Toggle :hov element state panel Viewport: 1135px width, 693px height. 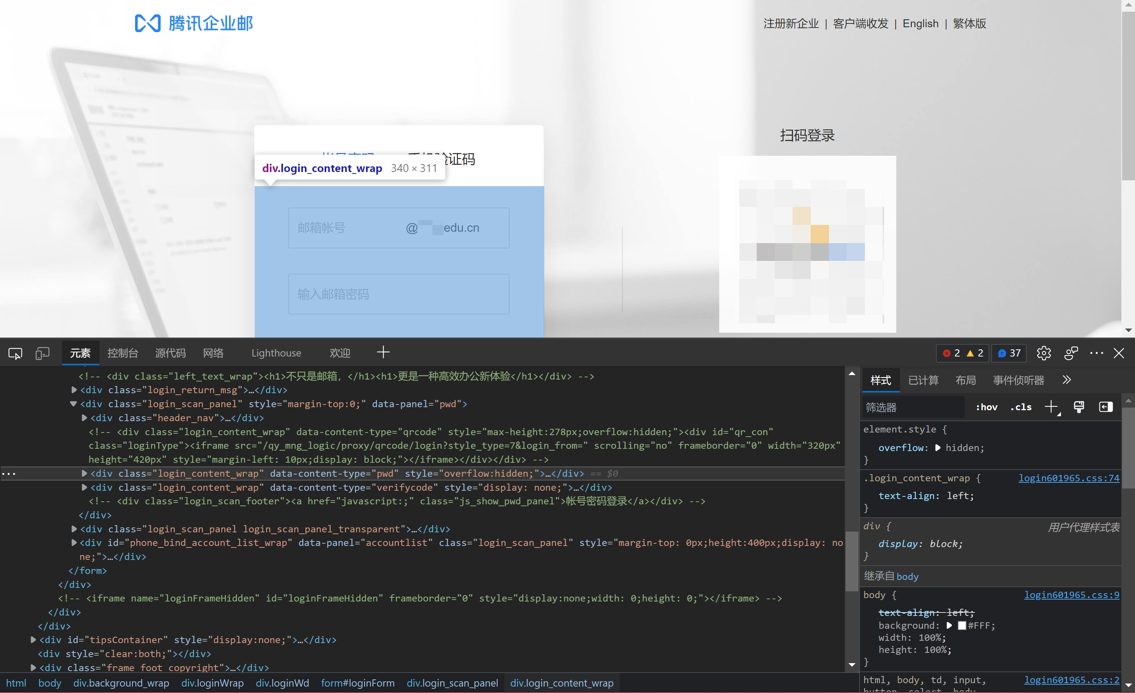tap(986, 407)
